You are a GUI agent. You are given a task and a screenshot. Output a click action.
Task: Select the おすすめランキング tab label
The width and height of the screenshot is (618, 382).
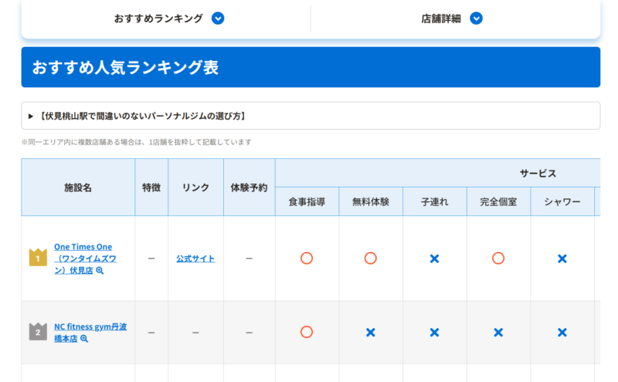[158, 19]
